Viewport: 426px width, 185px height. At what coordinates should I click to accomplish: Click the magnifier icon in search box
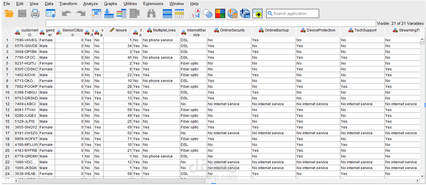pyautogui.click(x=270, y=13)
